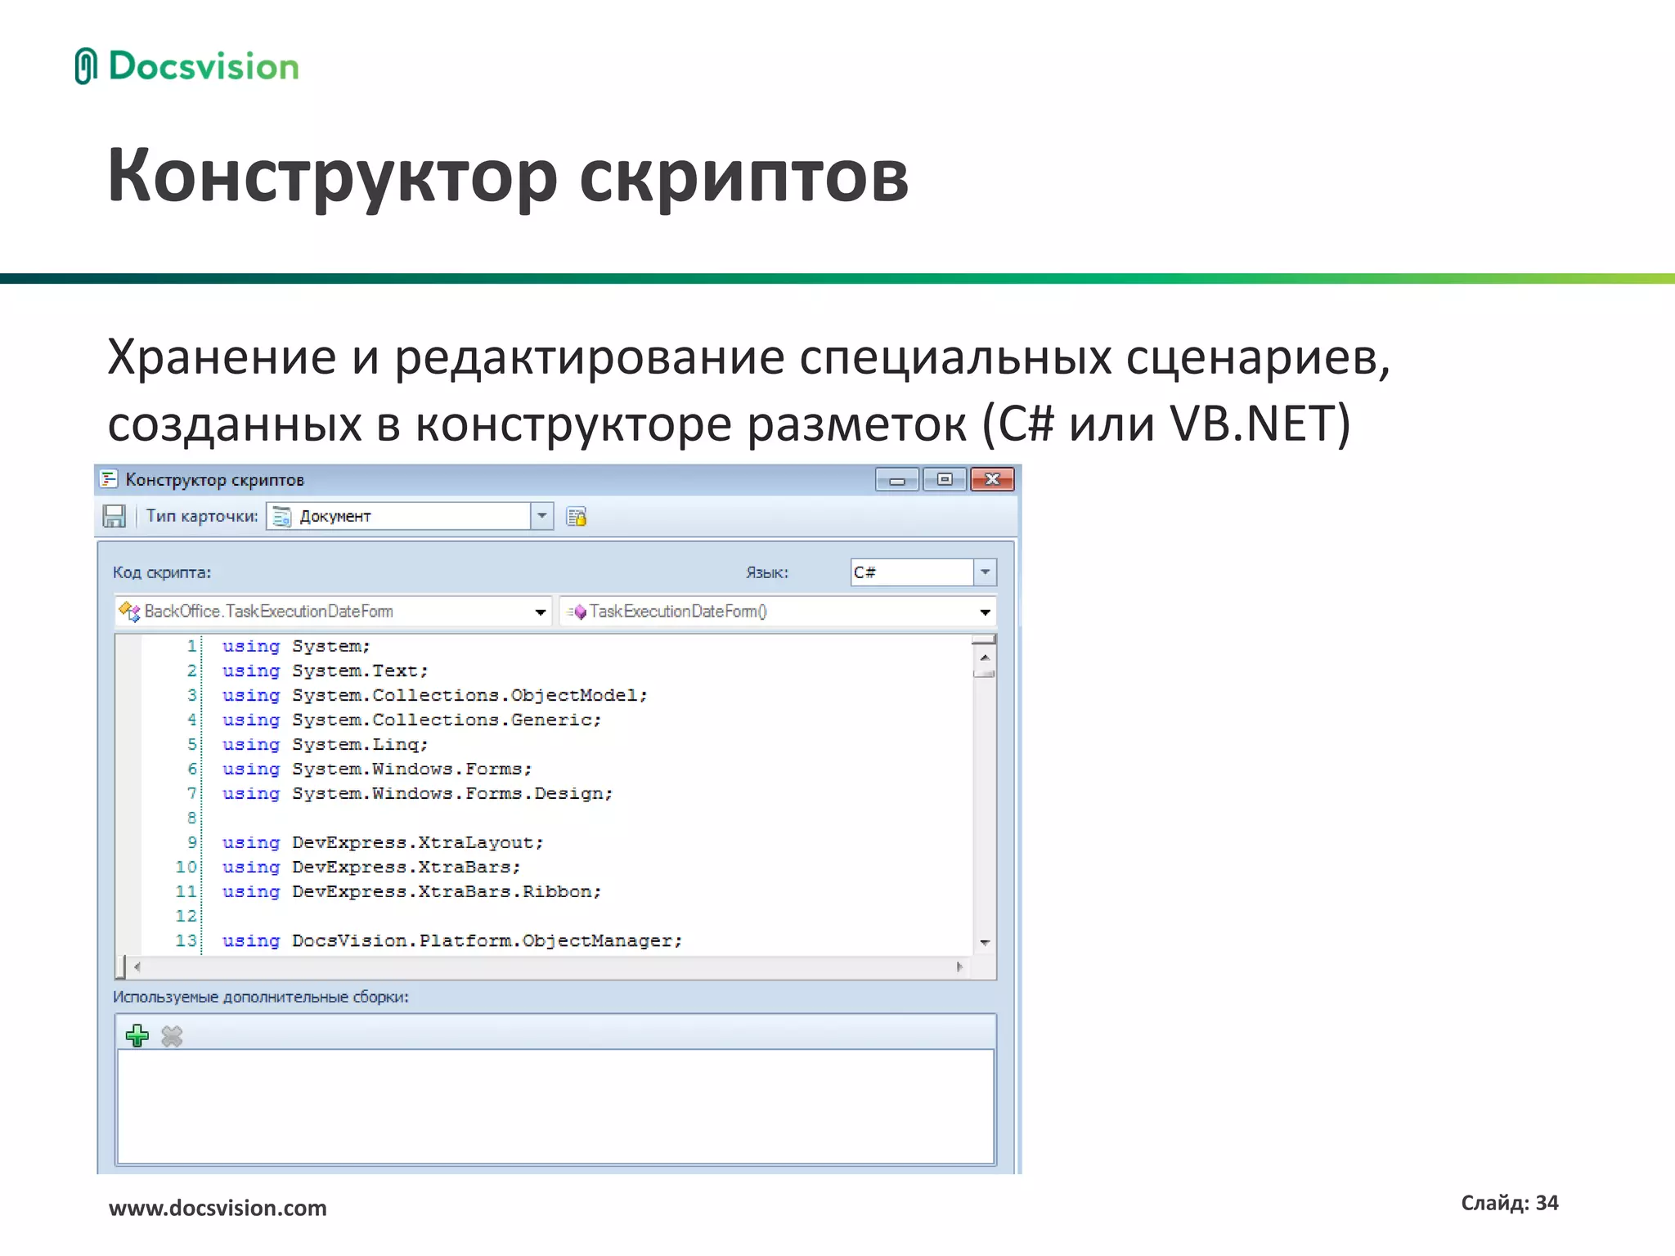The width and height of the screenshot is (1675, 1256).
Task: Click line 'using System.Collections.Generic;'
Action: [411, 720]
